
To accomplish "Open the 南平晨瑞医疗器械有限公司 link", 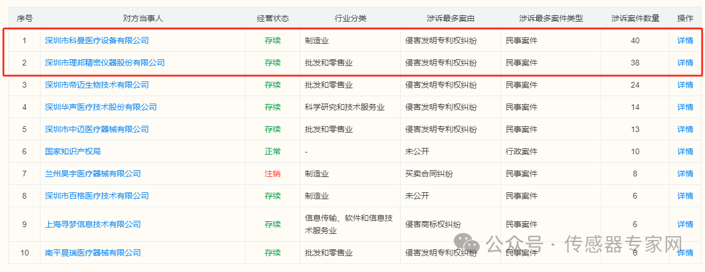I will pos(93,253).
